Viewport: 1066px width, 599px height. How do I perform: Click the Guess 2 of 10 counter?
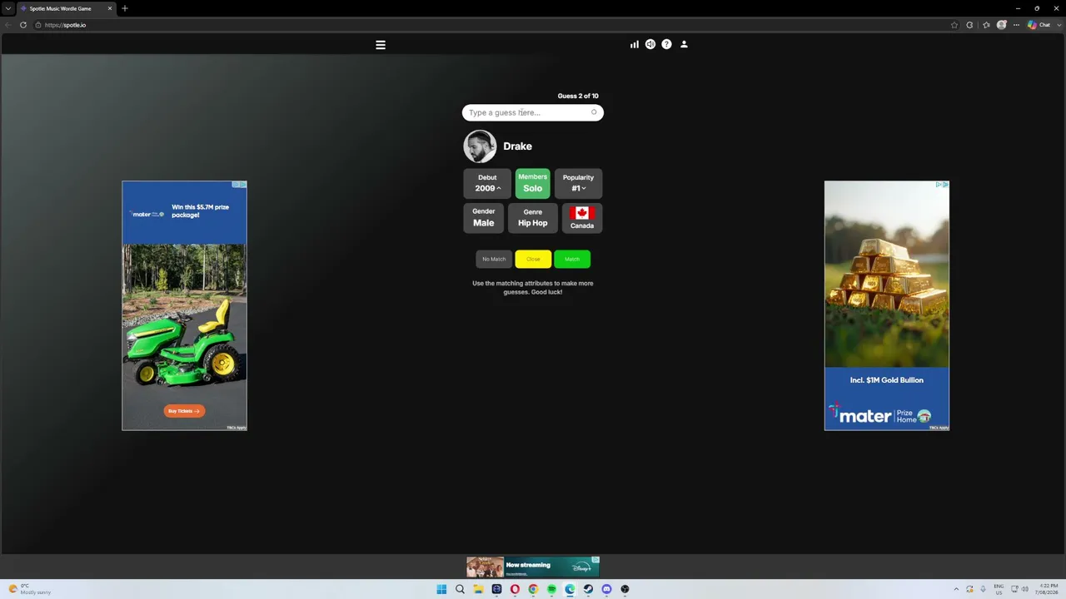coord(578,96)
